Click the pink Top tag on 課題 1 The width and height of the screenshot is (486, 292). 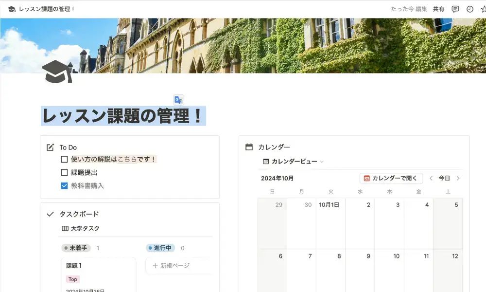[73, 279]
